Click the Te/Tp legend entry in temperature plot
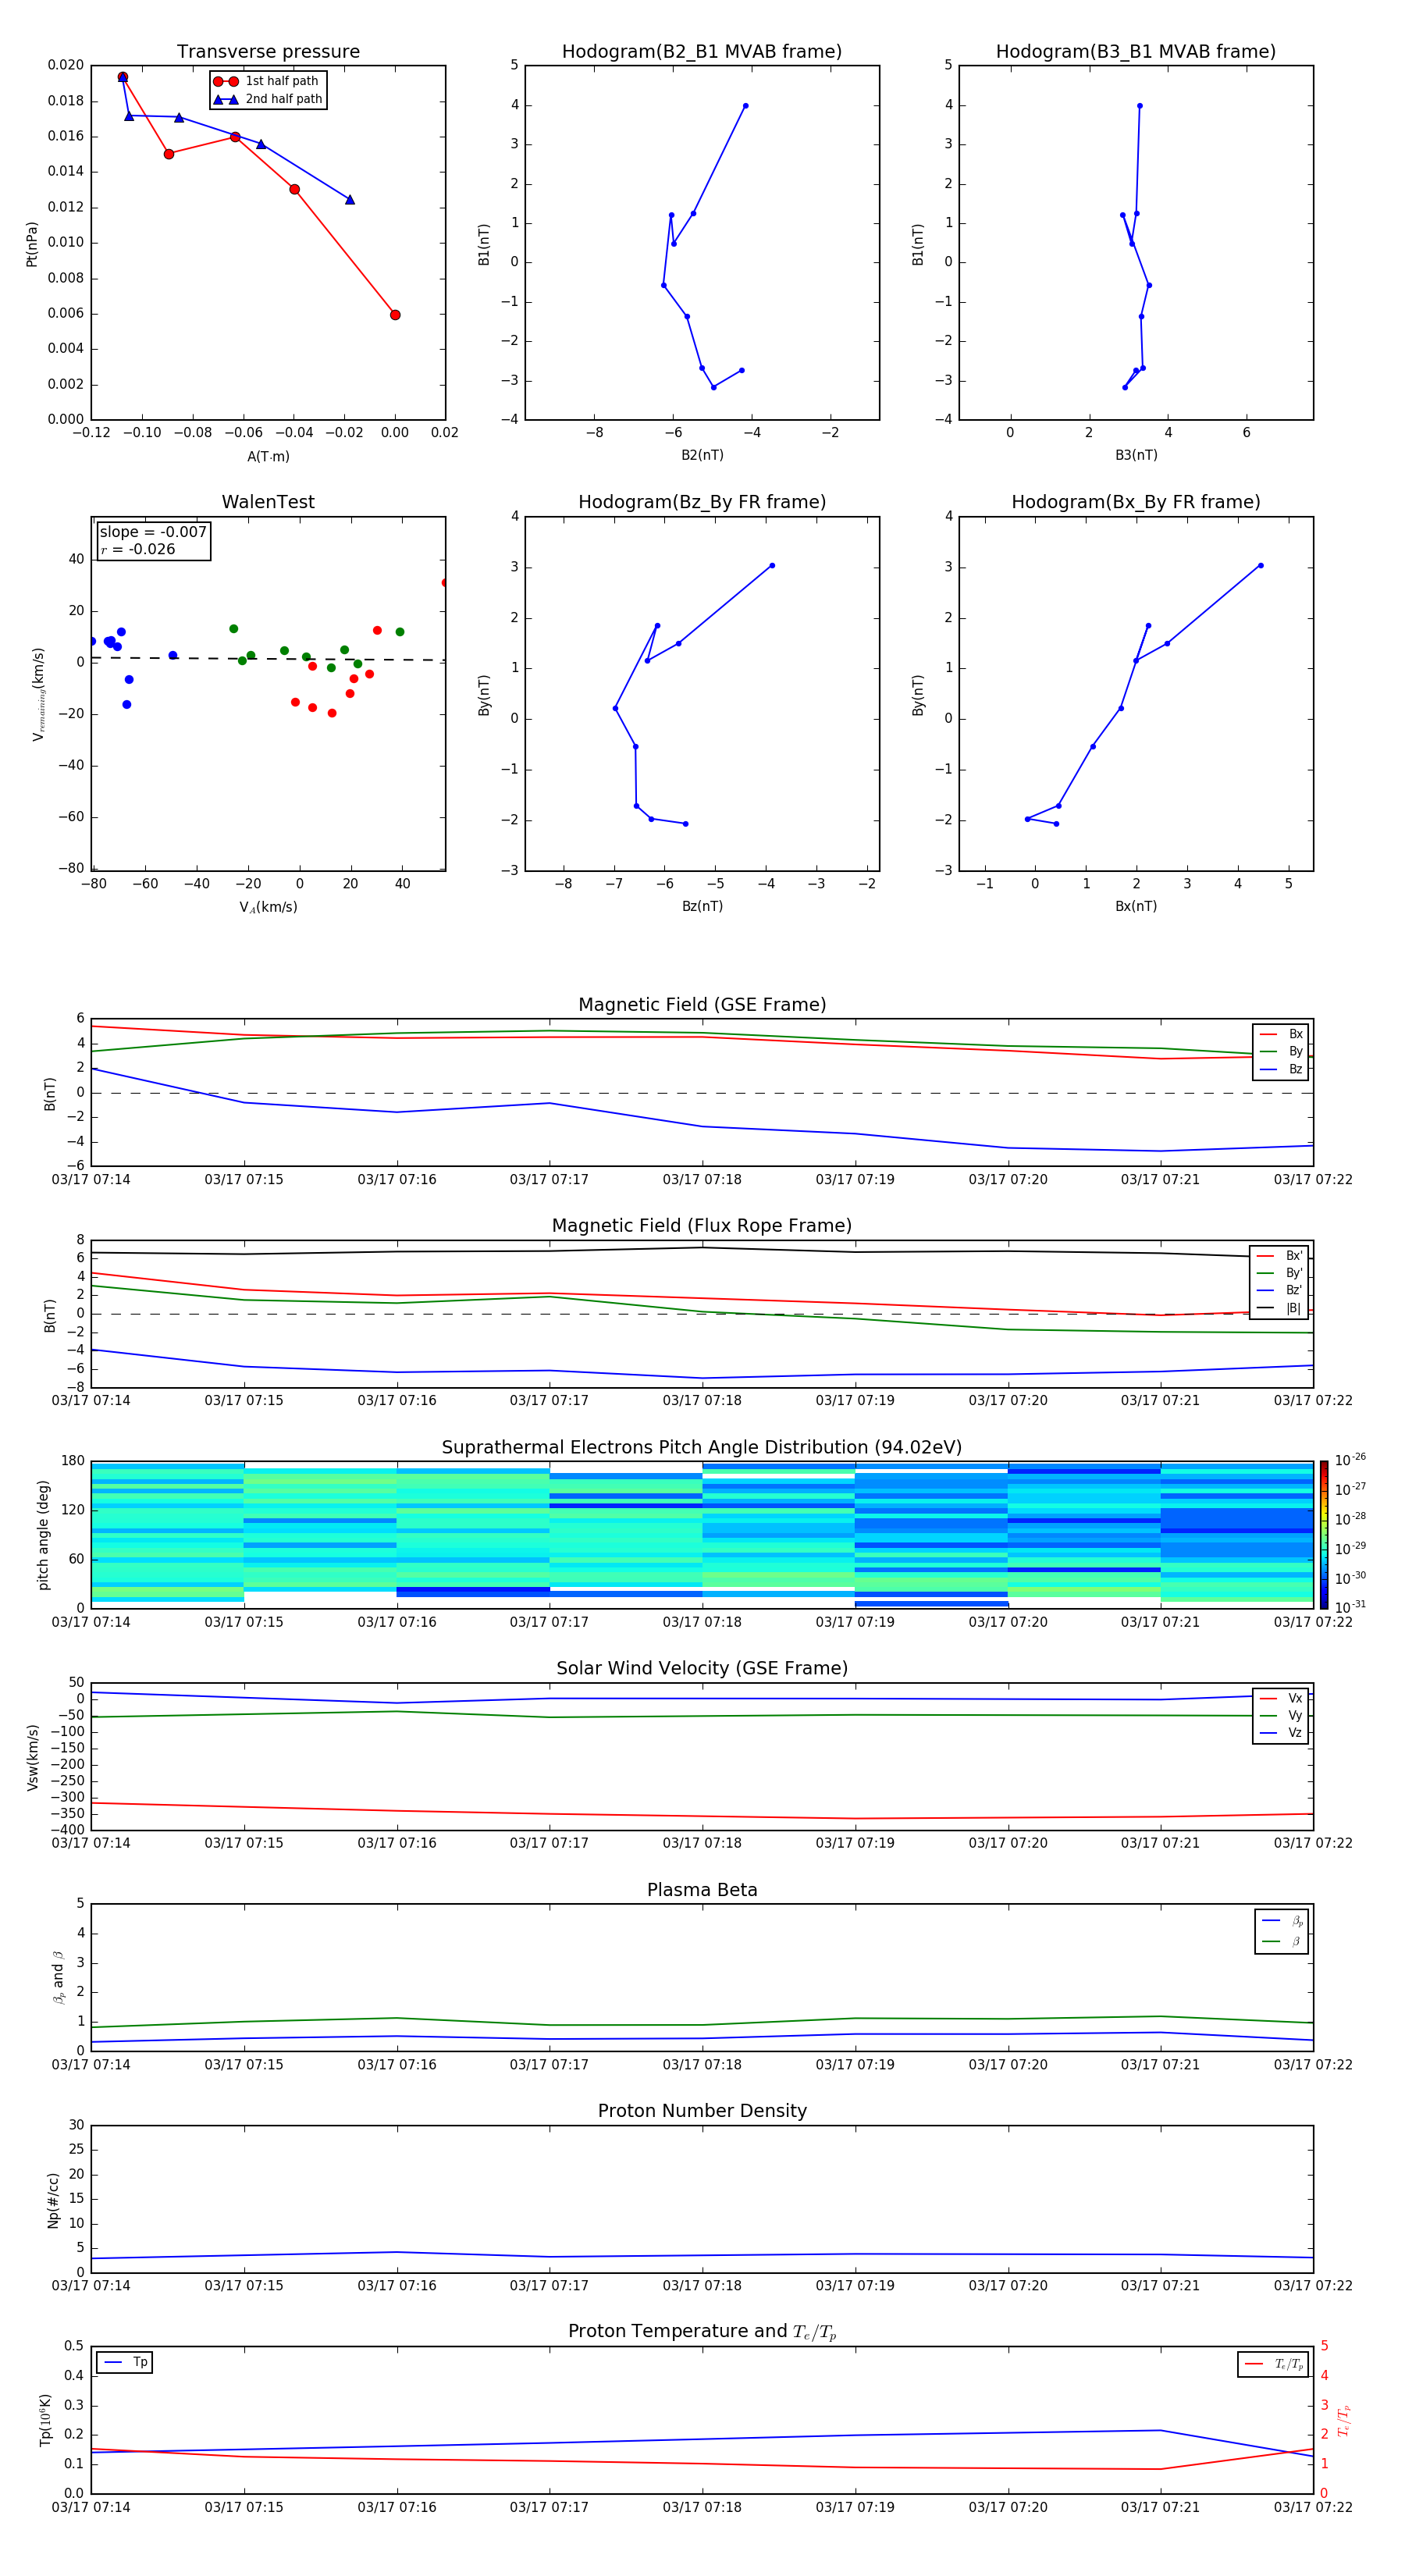 (1273, 2364)
